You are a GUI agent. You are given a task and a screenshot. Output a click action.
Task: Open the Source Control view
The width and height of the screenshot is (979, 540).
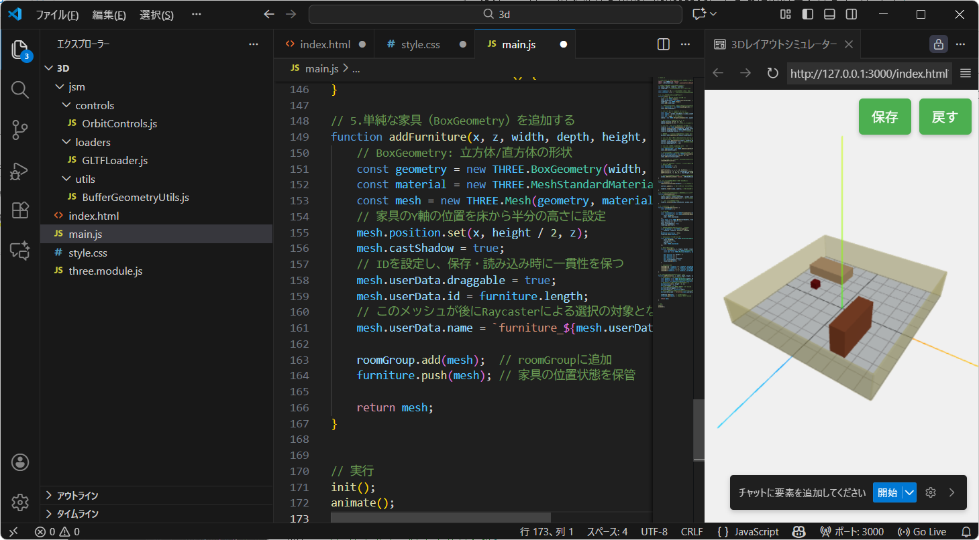point(19,130)
